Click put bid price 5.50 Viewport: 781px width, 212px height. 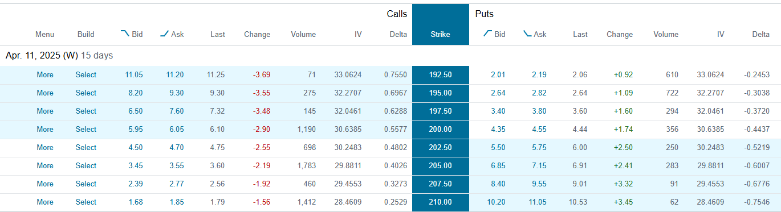coord(498,147)
